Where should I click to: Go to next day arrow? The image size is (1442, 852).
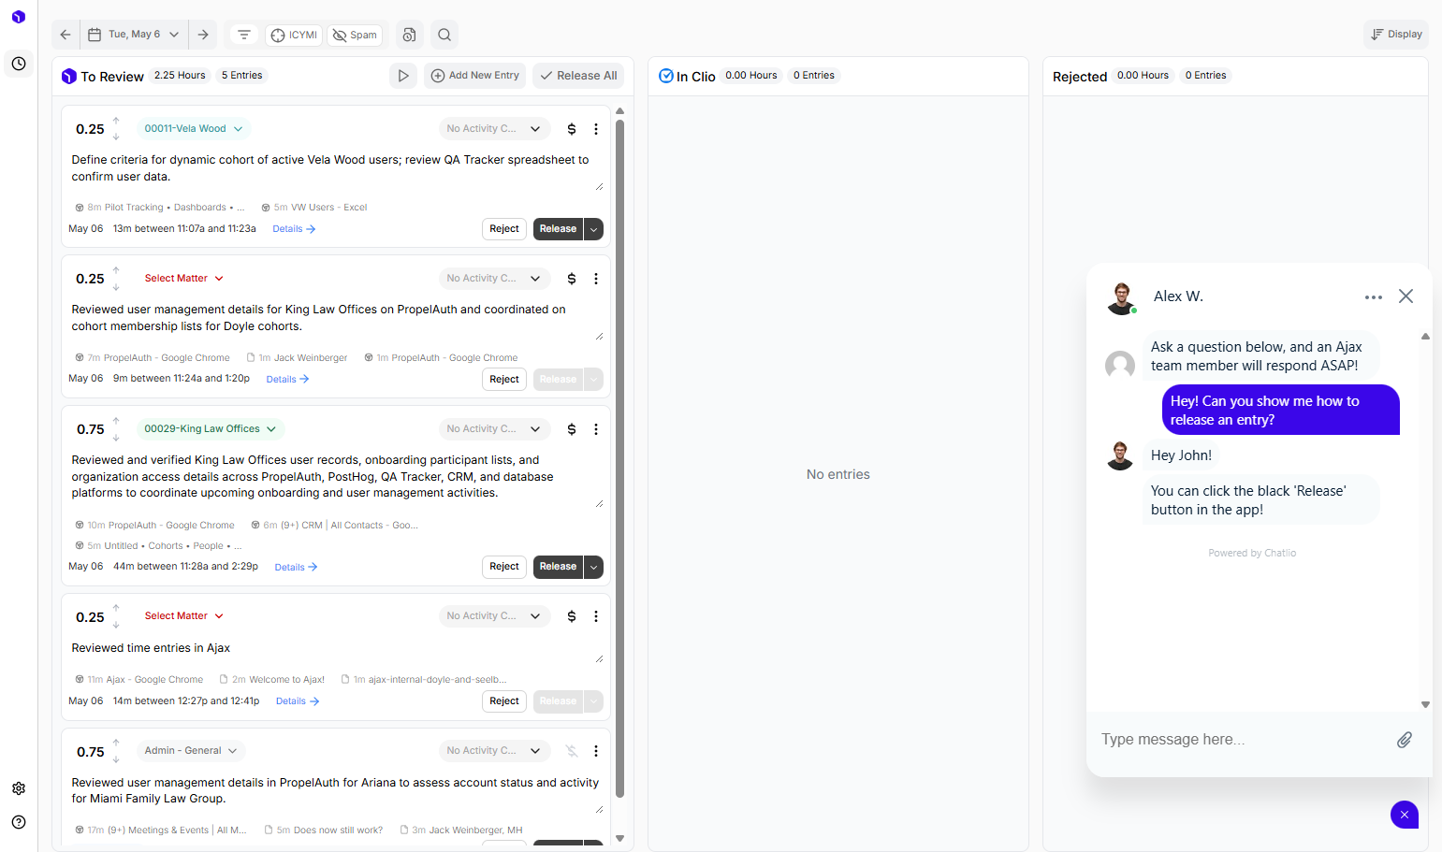203,35
